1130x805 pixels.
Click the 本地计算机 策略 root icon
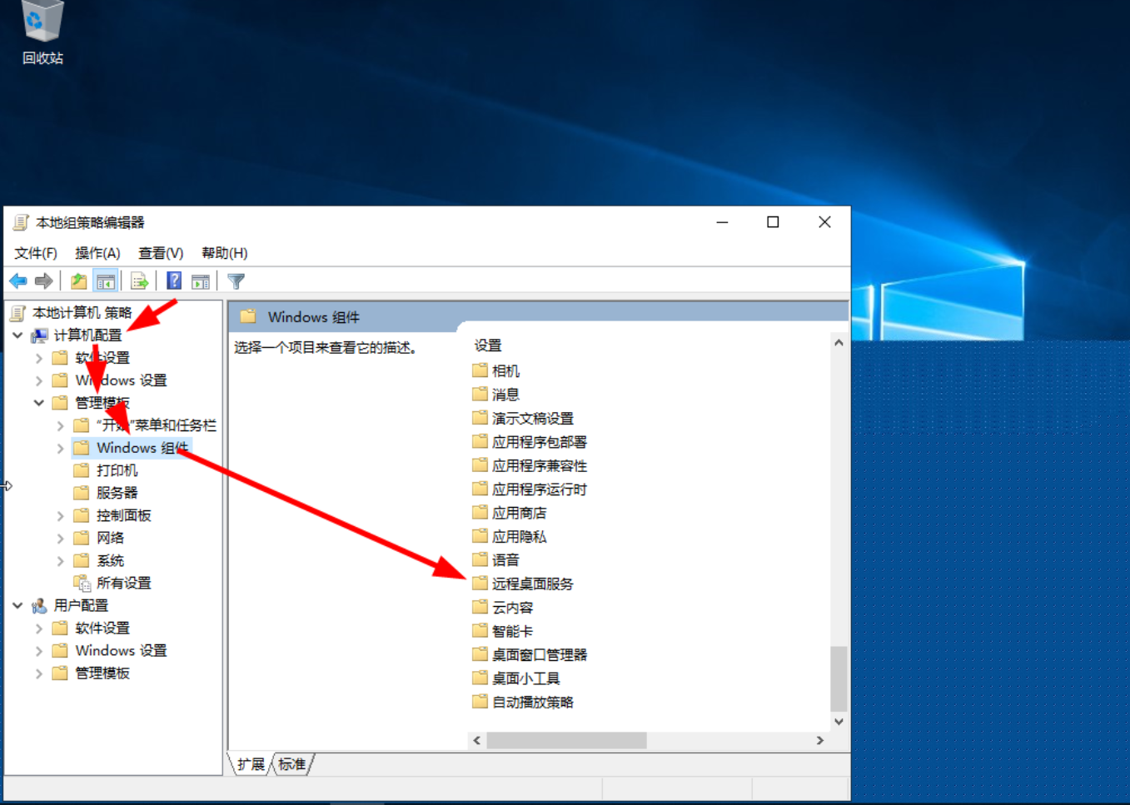[x=18, y=312]
